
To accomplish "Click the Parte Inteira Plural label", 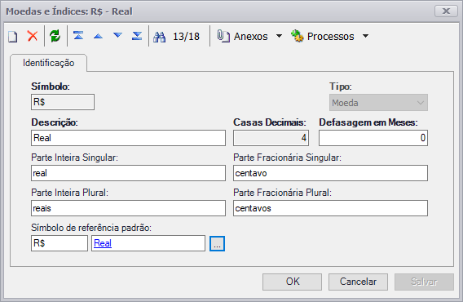I will 69,193.
